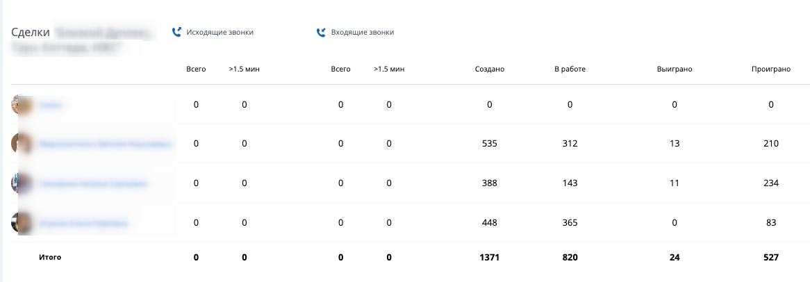Select the Создано column header
The height and width of the screenshot is (282, 810).
[489, 69]
